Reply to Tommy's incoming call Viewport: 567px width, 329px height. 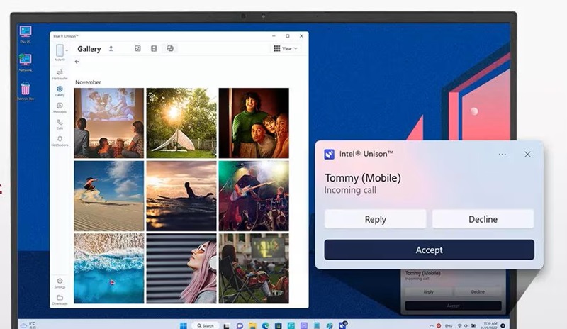tap(376, 219)
